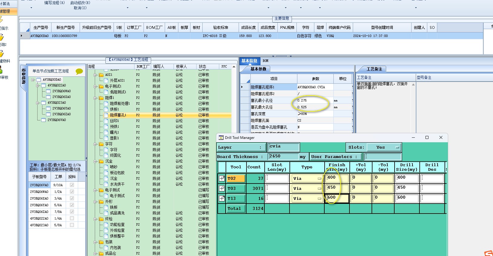
Task: Toggle 投料 checkbox for 4V3RQ023A0
Action: (72, 225)
